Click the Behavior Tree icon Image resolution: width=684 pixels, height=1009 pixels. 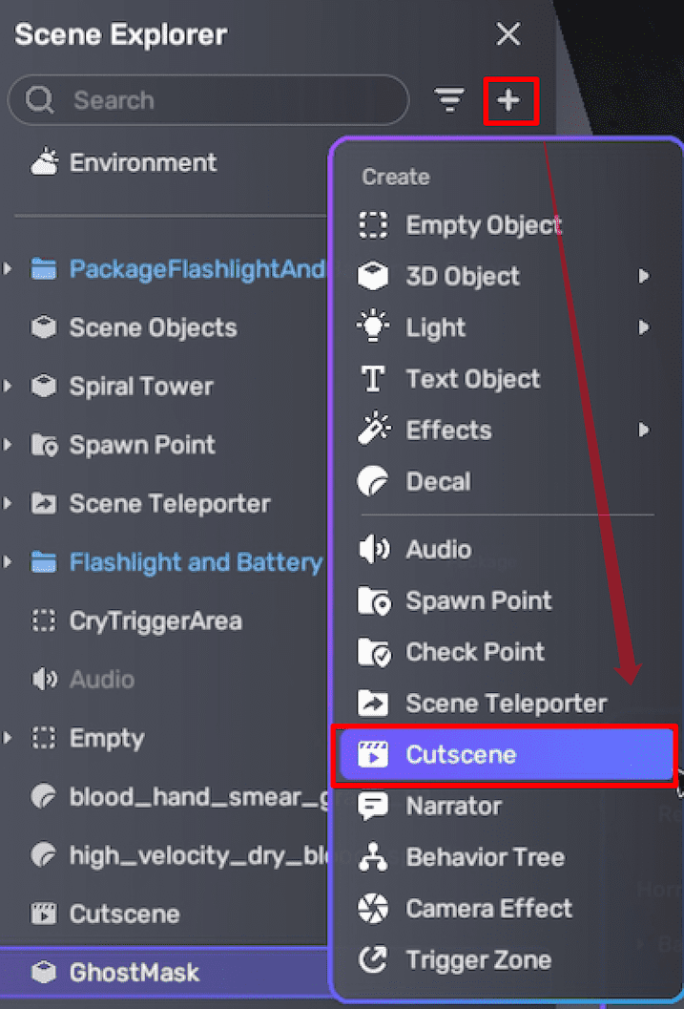tap(373, 857)
